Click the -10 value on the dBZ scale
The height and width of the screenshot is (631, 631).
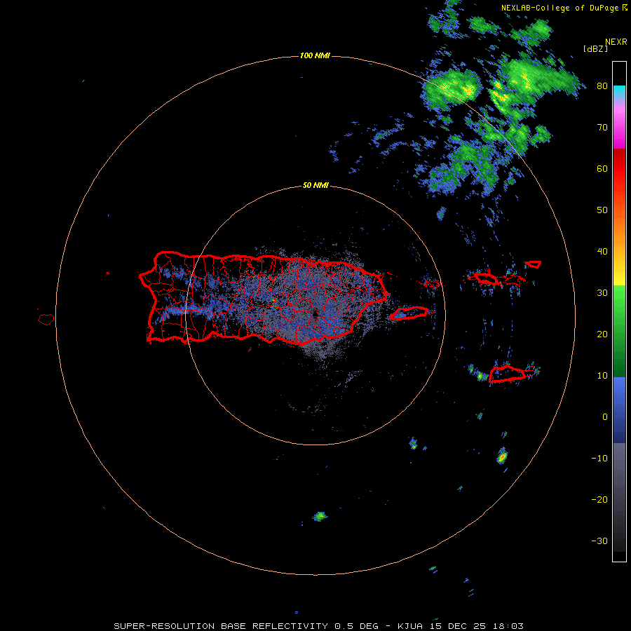click(x=599, y=458)
